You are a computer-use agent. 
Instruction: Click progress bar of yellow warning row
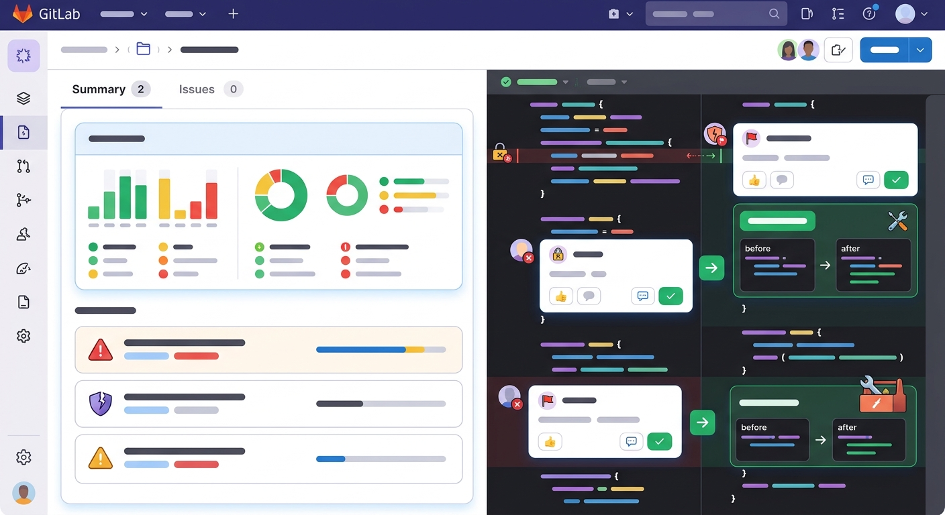381,459
